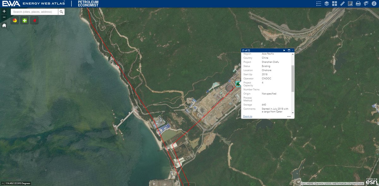Open the Layers list panel

[x=326, y=3]
